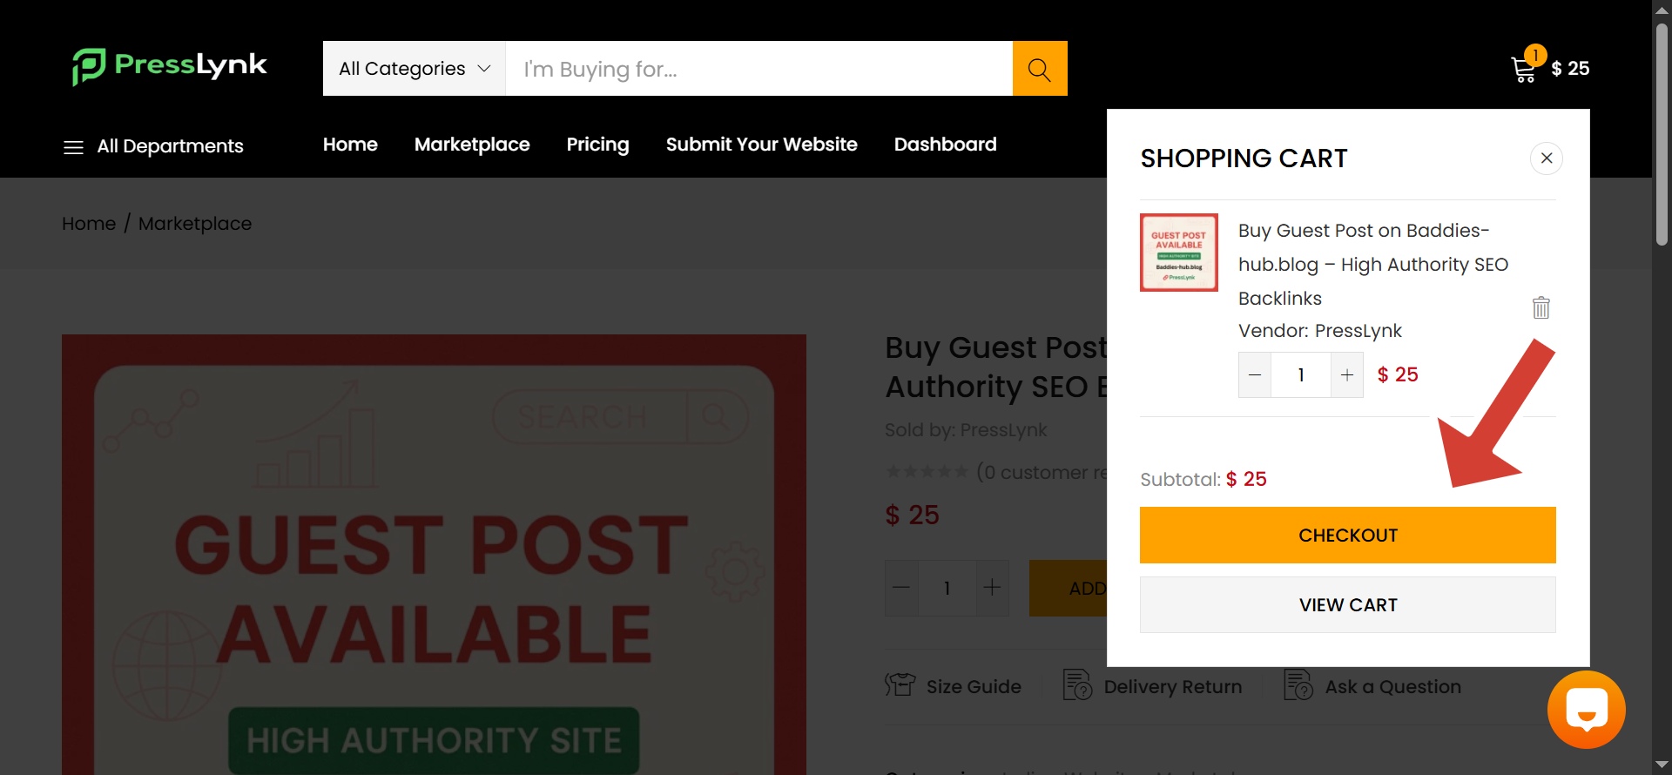The height and width of the screenshot is (775, 1672).
Task: Click the Size Guide shirt icon
Action: click(900, 685)
